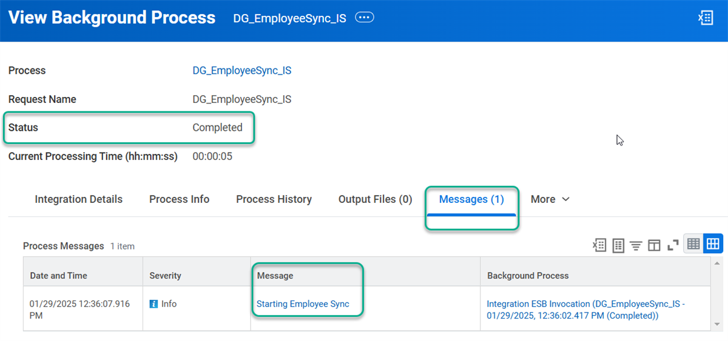
Task: Select the 01/29/2025 12:36:07.916 PM cell
Action: tap(83, 310)
